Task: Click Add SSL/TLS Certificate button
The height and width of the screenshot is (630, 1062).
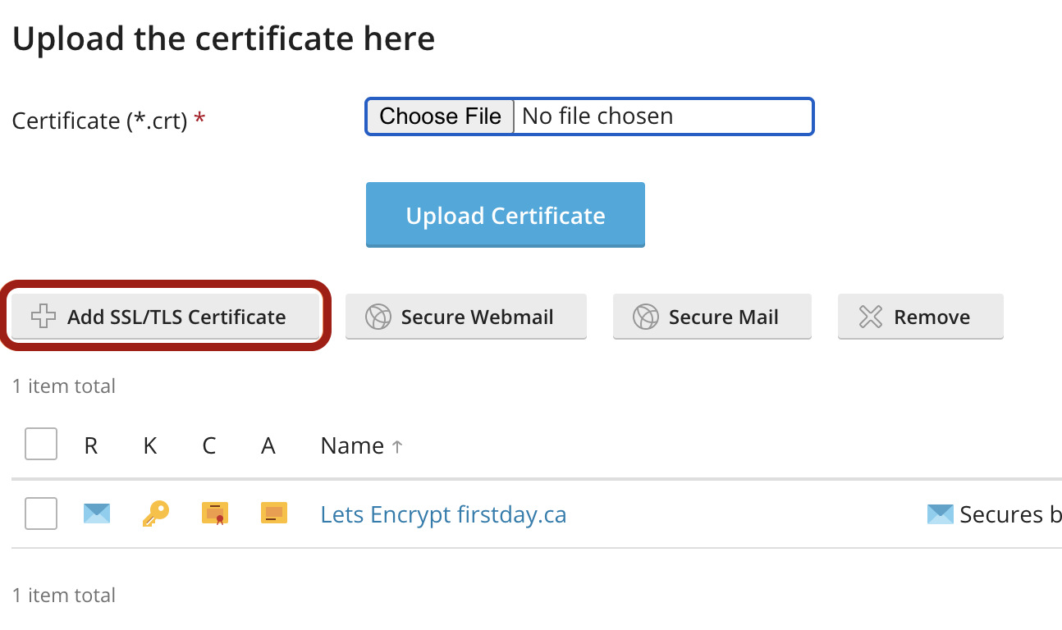Action: click(164, 317)
